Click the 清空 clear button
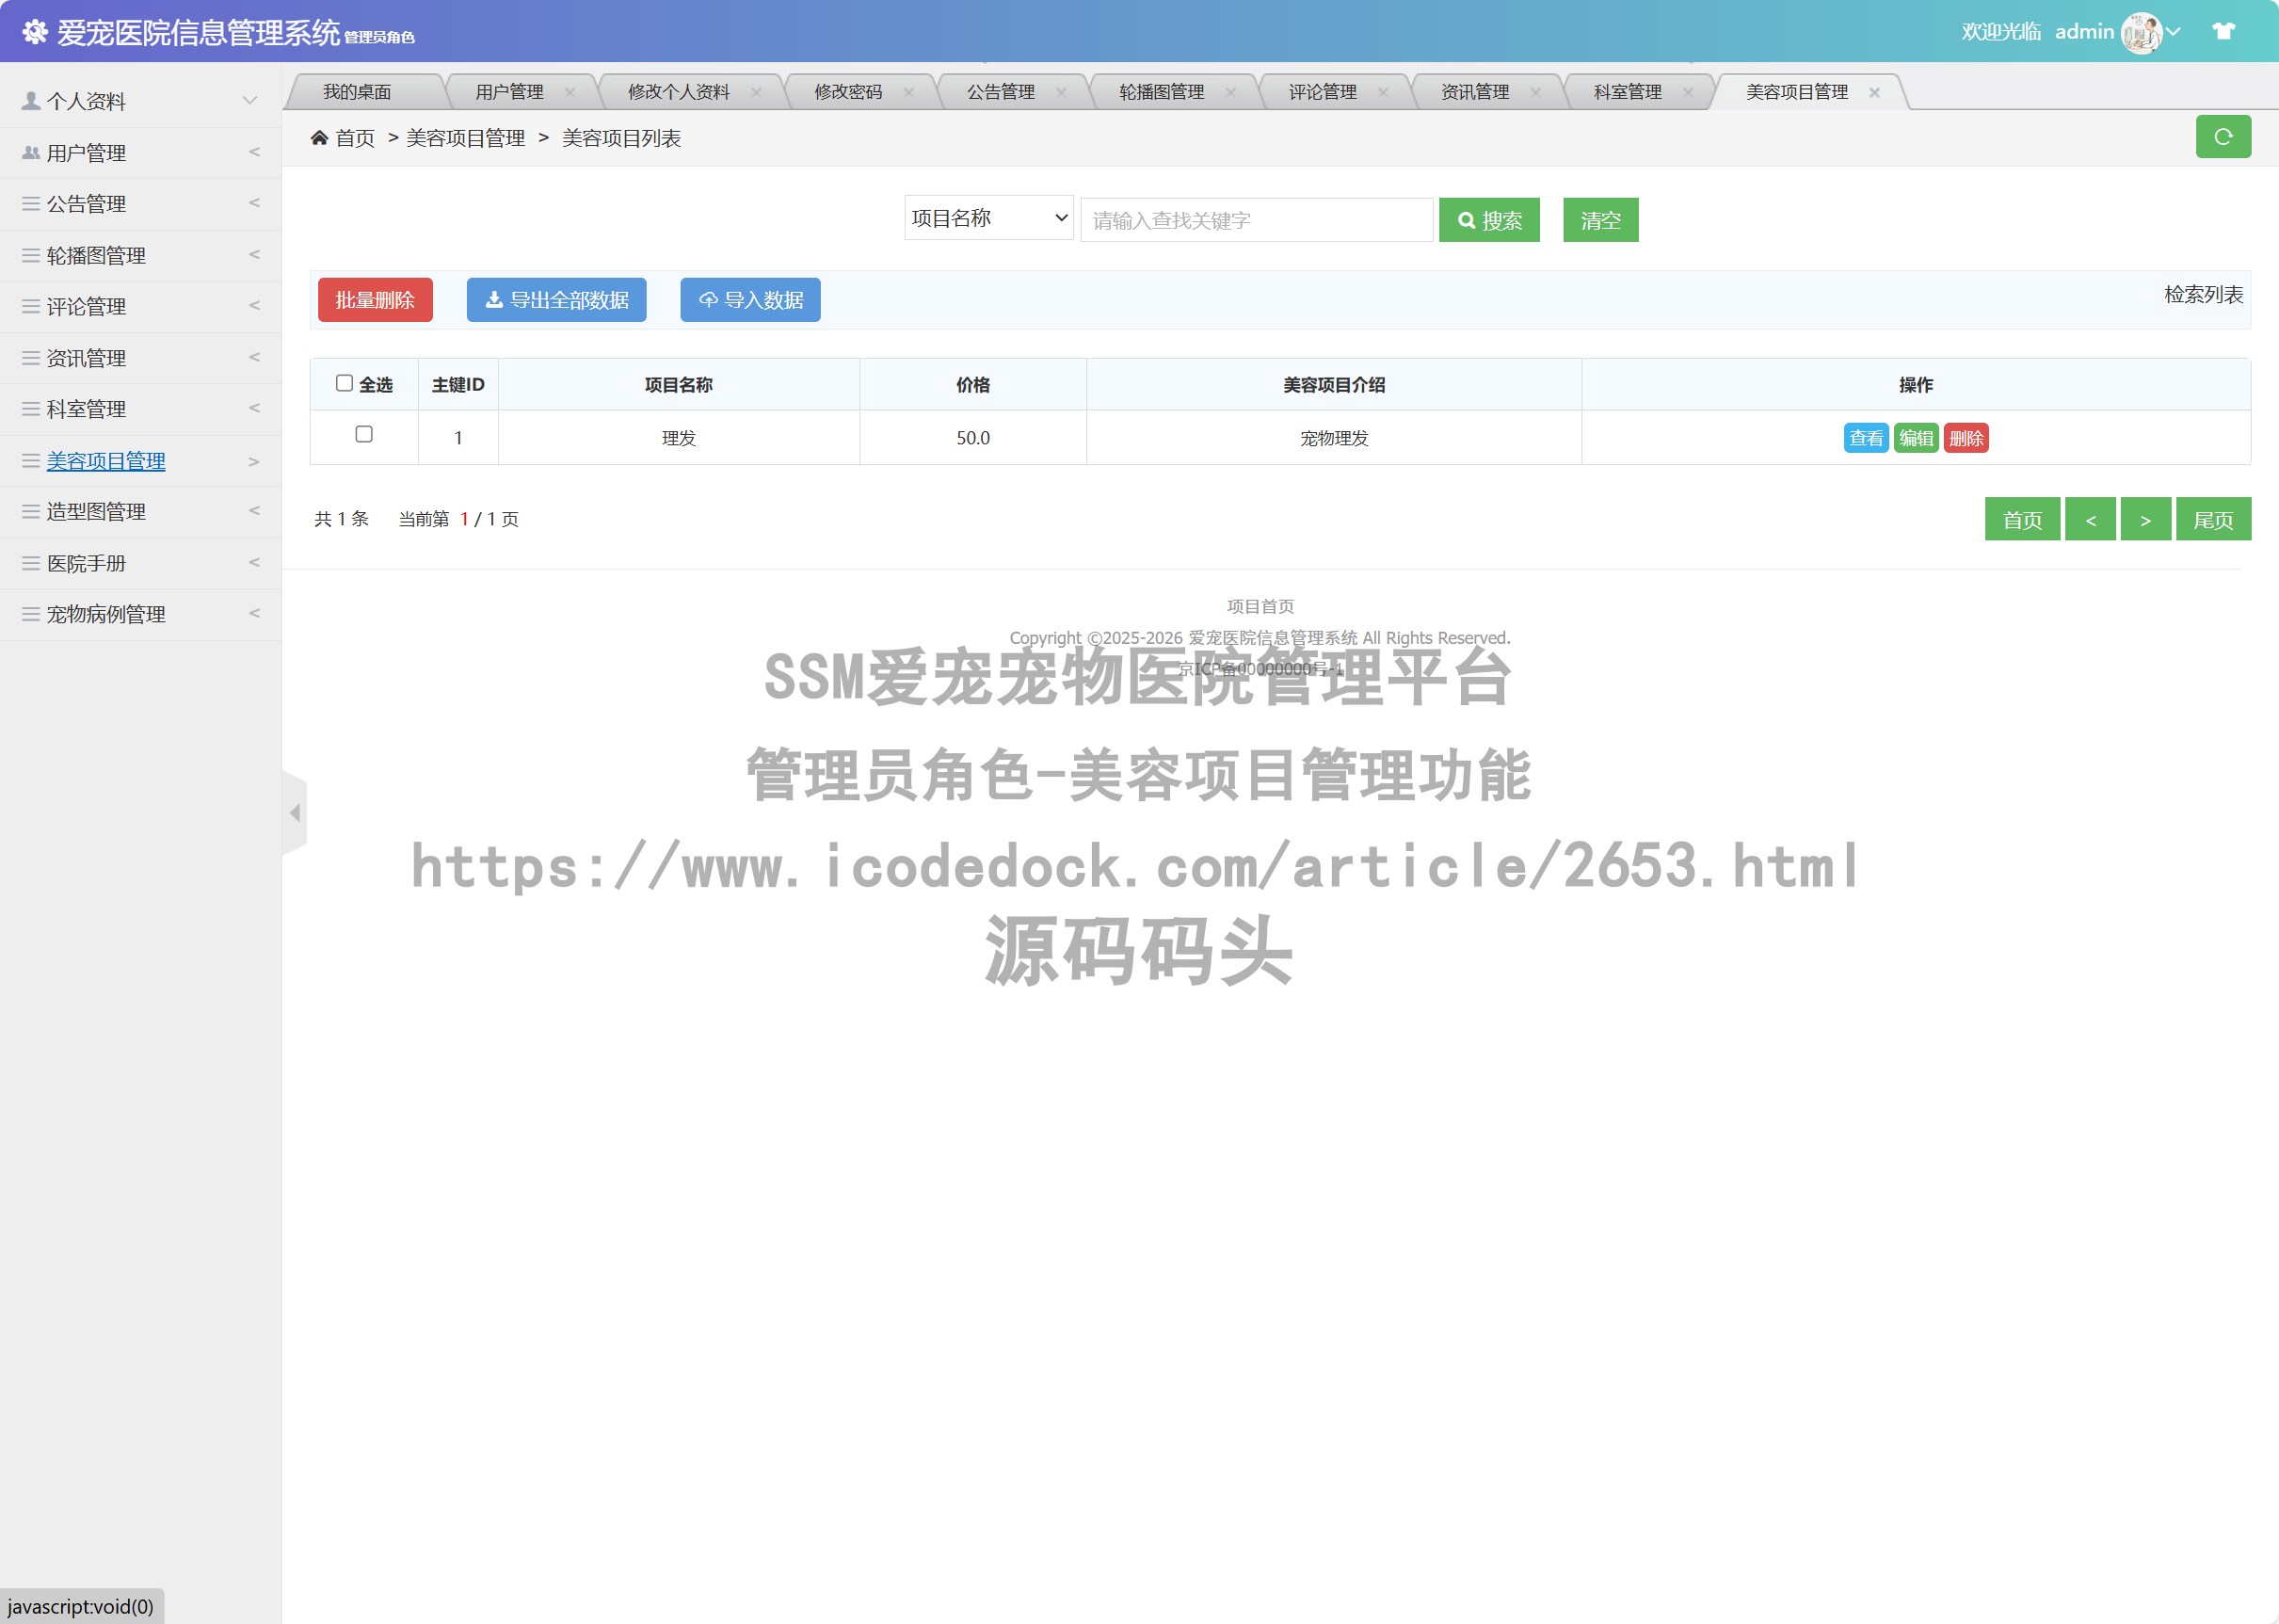The height and width of the screenshot is (1624, 2279). tap(1600, 219)
